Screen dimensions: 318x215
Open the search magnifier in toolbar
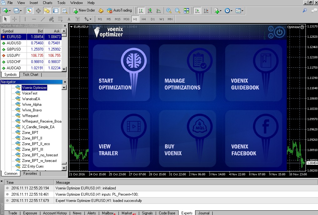[305, 11]
